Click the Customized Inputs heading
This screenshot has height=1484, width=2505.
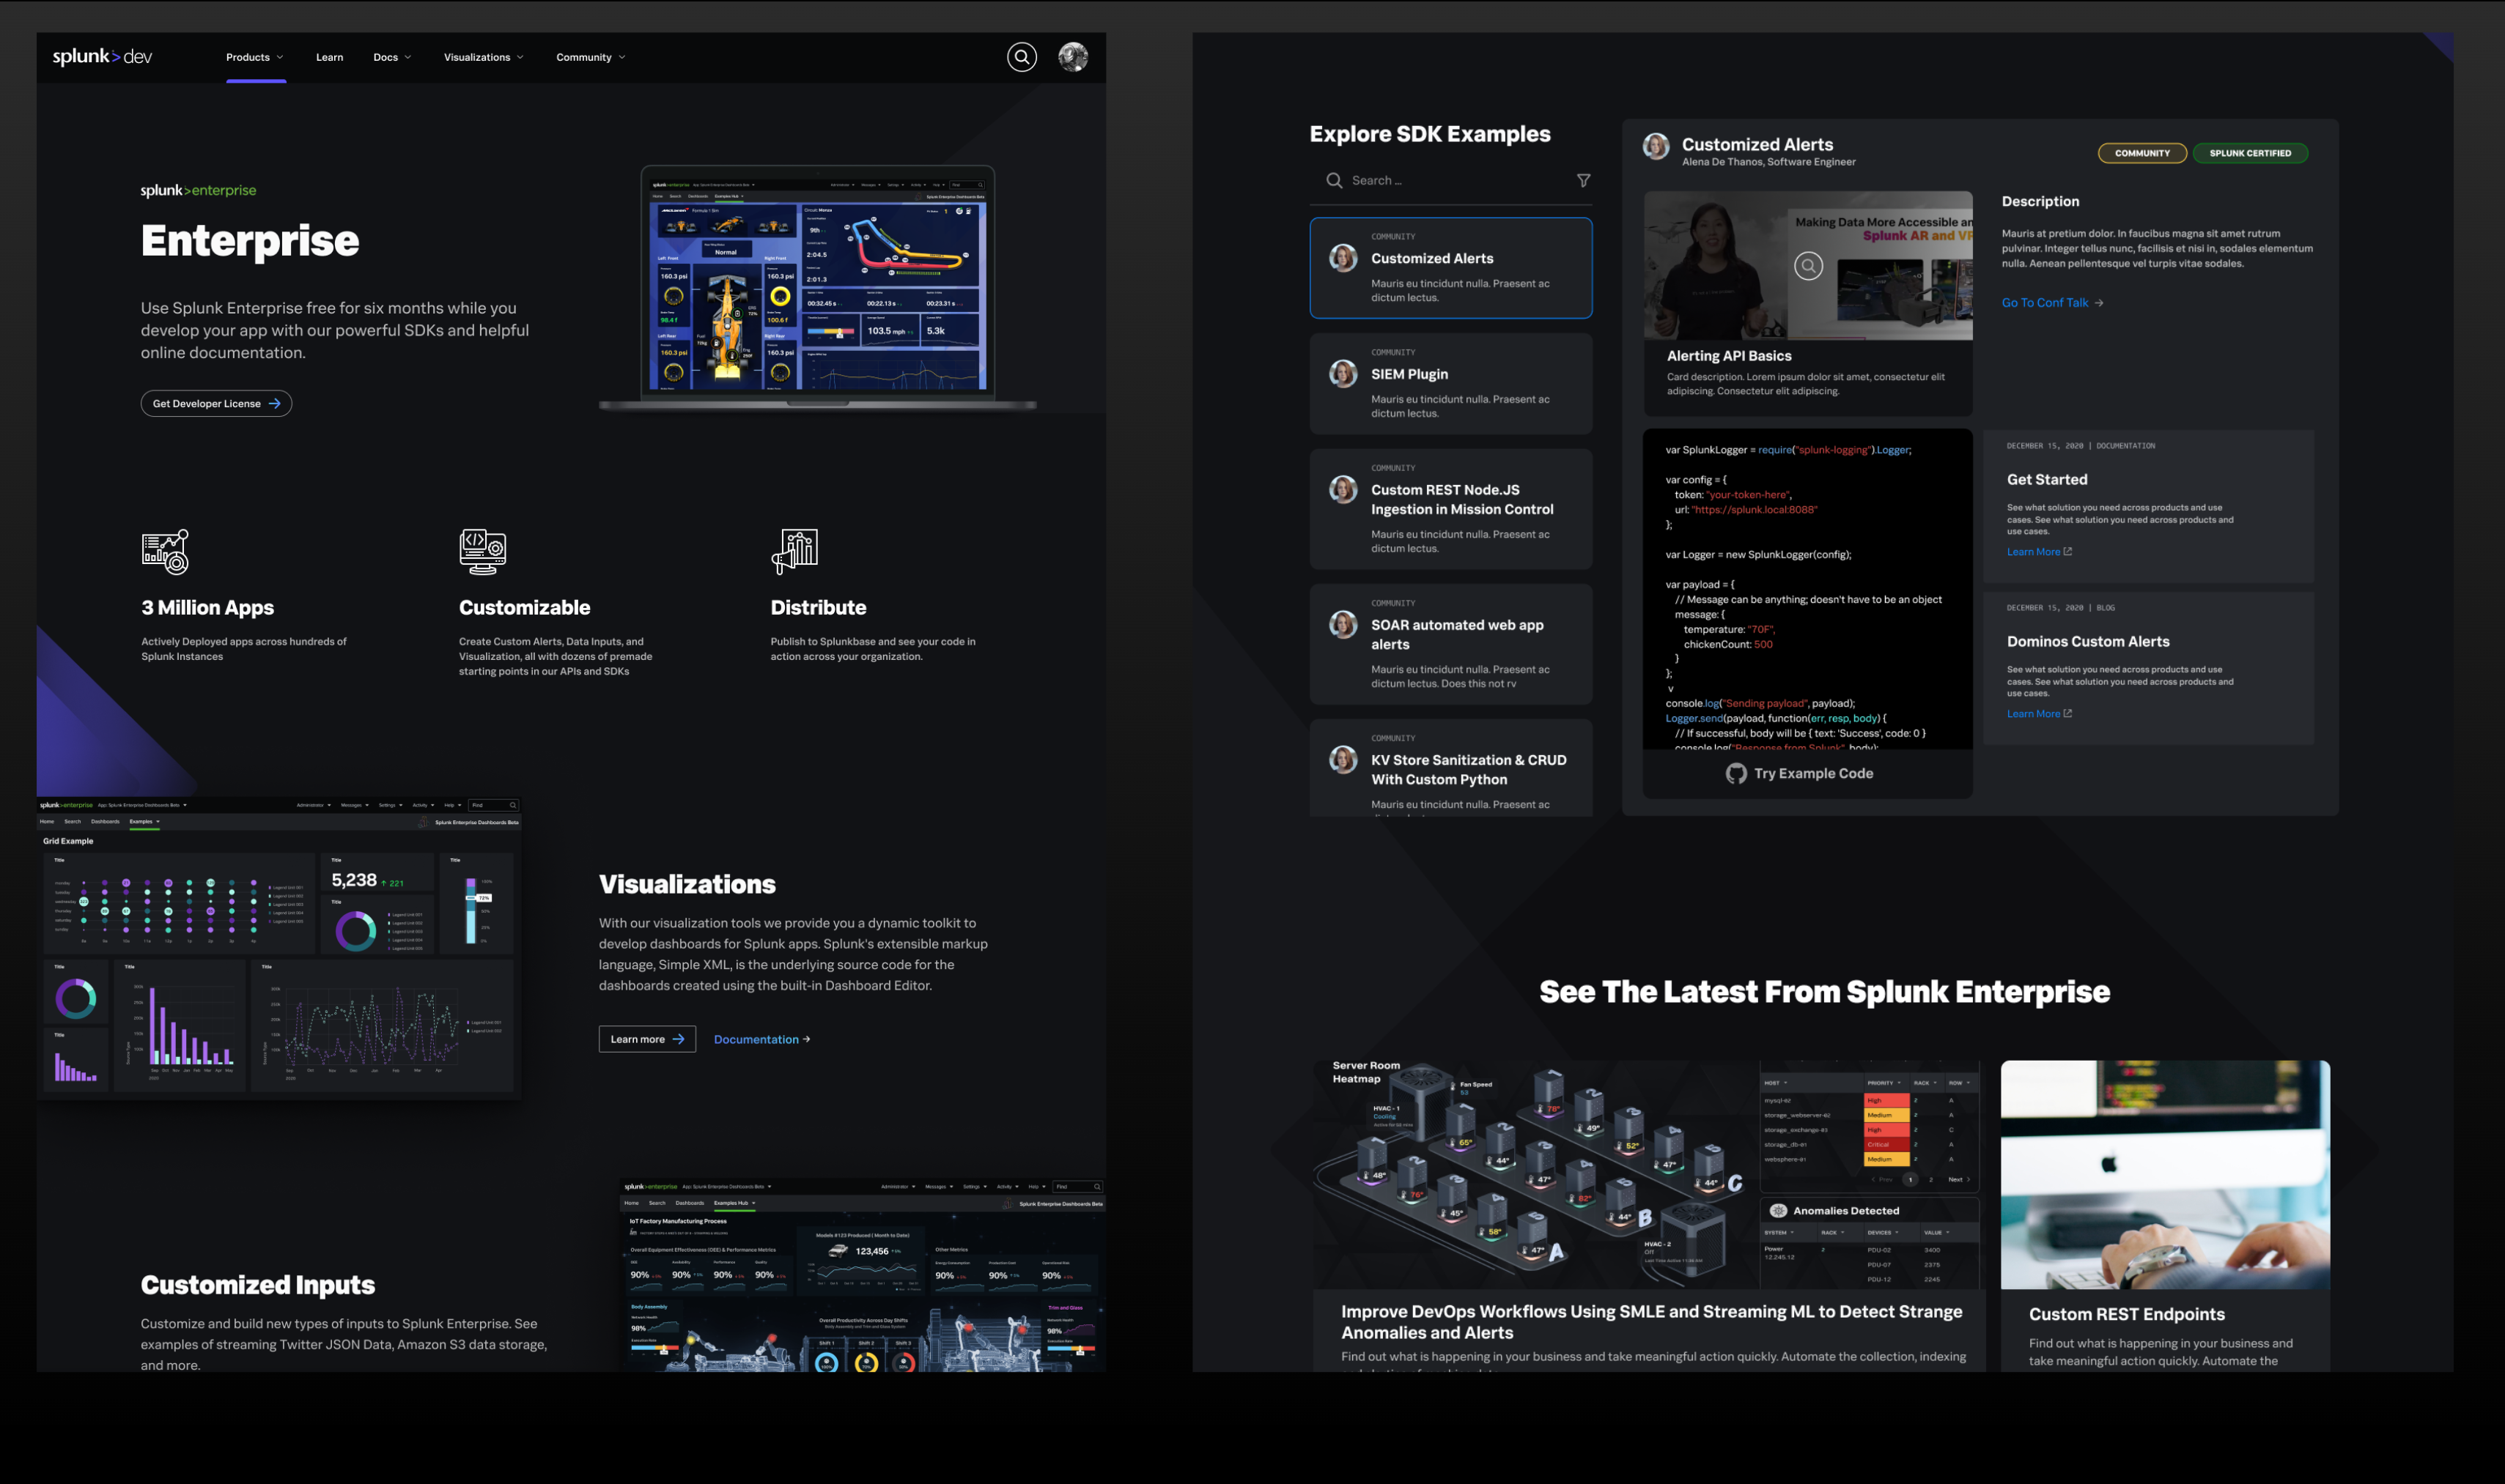(257, 1285)
